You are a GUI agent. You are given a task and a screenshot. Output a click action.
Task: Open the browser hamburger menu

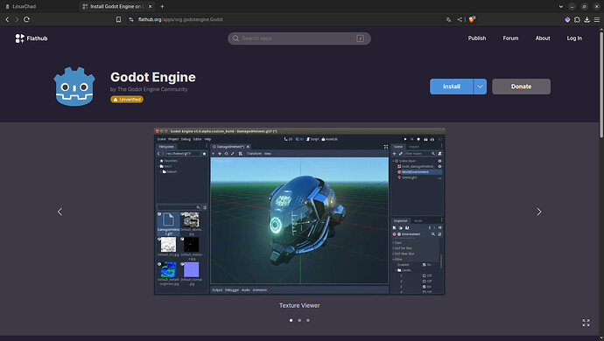(597, 19)
